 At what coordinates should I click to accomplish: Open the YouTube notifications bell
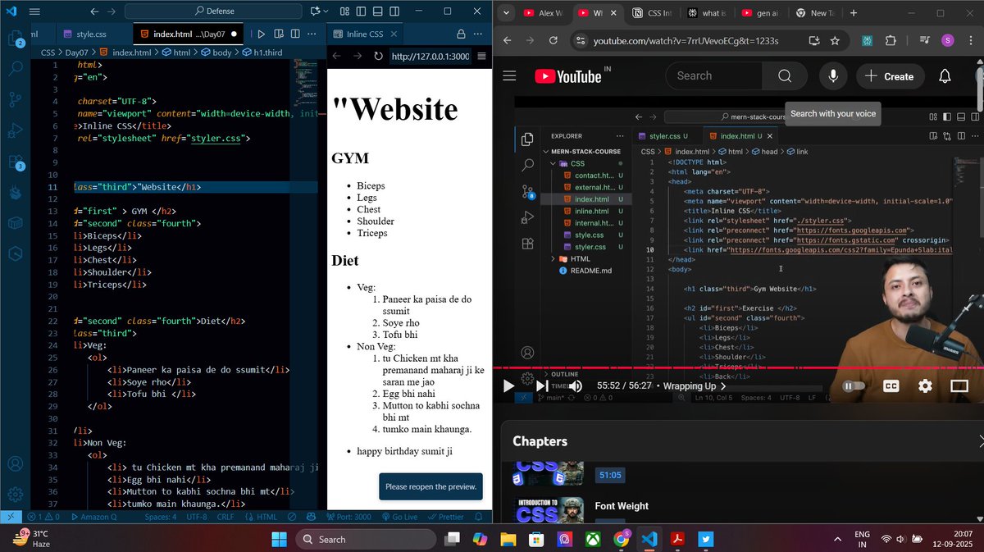(x=945, y=75)
